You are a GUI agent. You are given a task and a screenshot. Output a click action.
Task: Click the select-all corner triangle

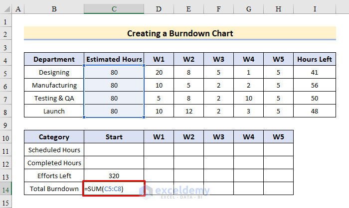click(x=6, y=9)
